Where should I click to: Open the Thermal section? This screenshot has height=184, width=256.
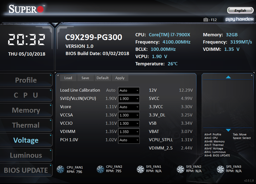point(26,125)
